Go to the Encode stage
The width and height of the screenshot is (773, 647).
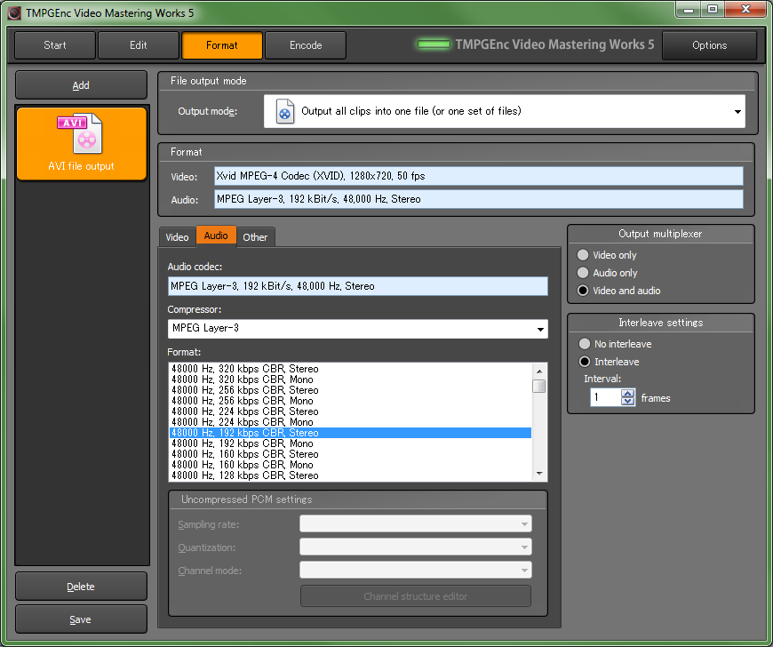pos(306,45)
